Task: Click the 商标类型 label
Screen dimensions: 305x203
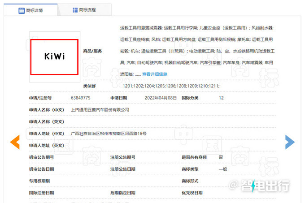Action: point(190,169)
